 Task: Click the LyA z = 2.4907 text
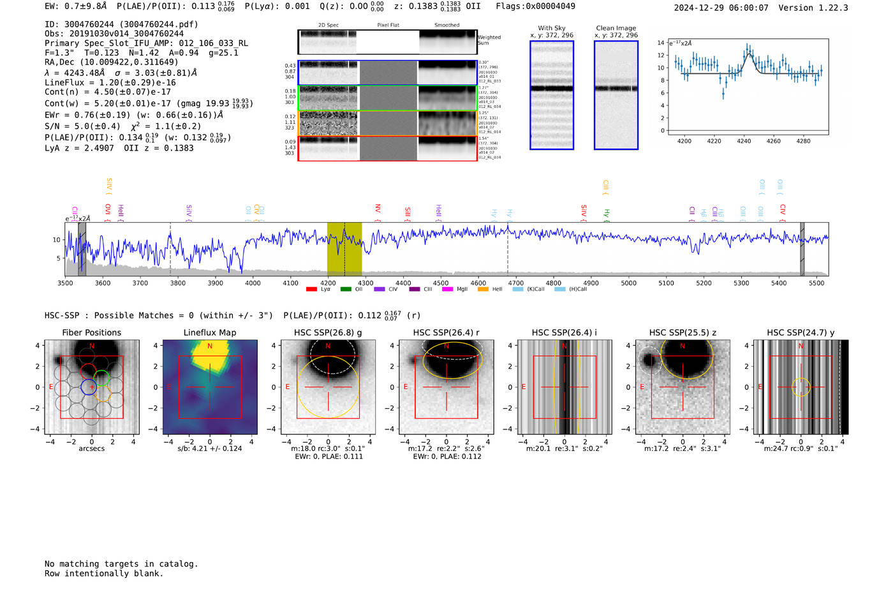80,148
